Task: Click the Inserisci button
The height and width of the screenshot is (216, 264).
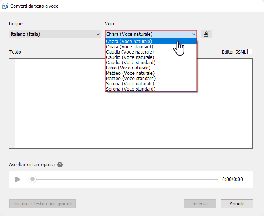Action: [200, 204]
